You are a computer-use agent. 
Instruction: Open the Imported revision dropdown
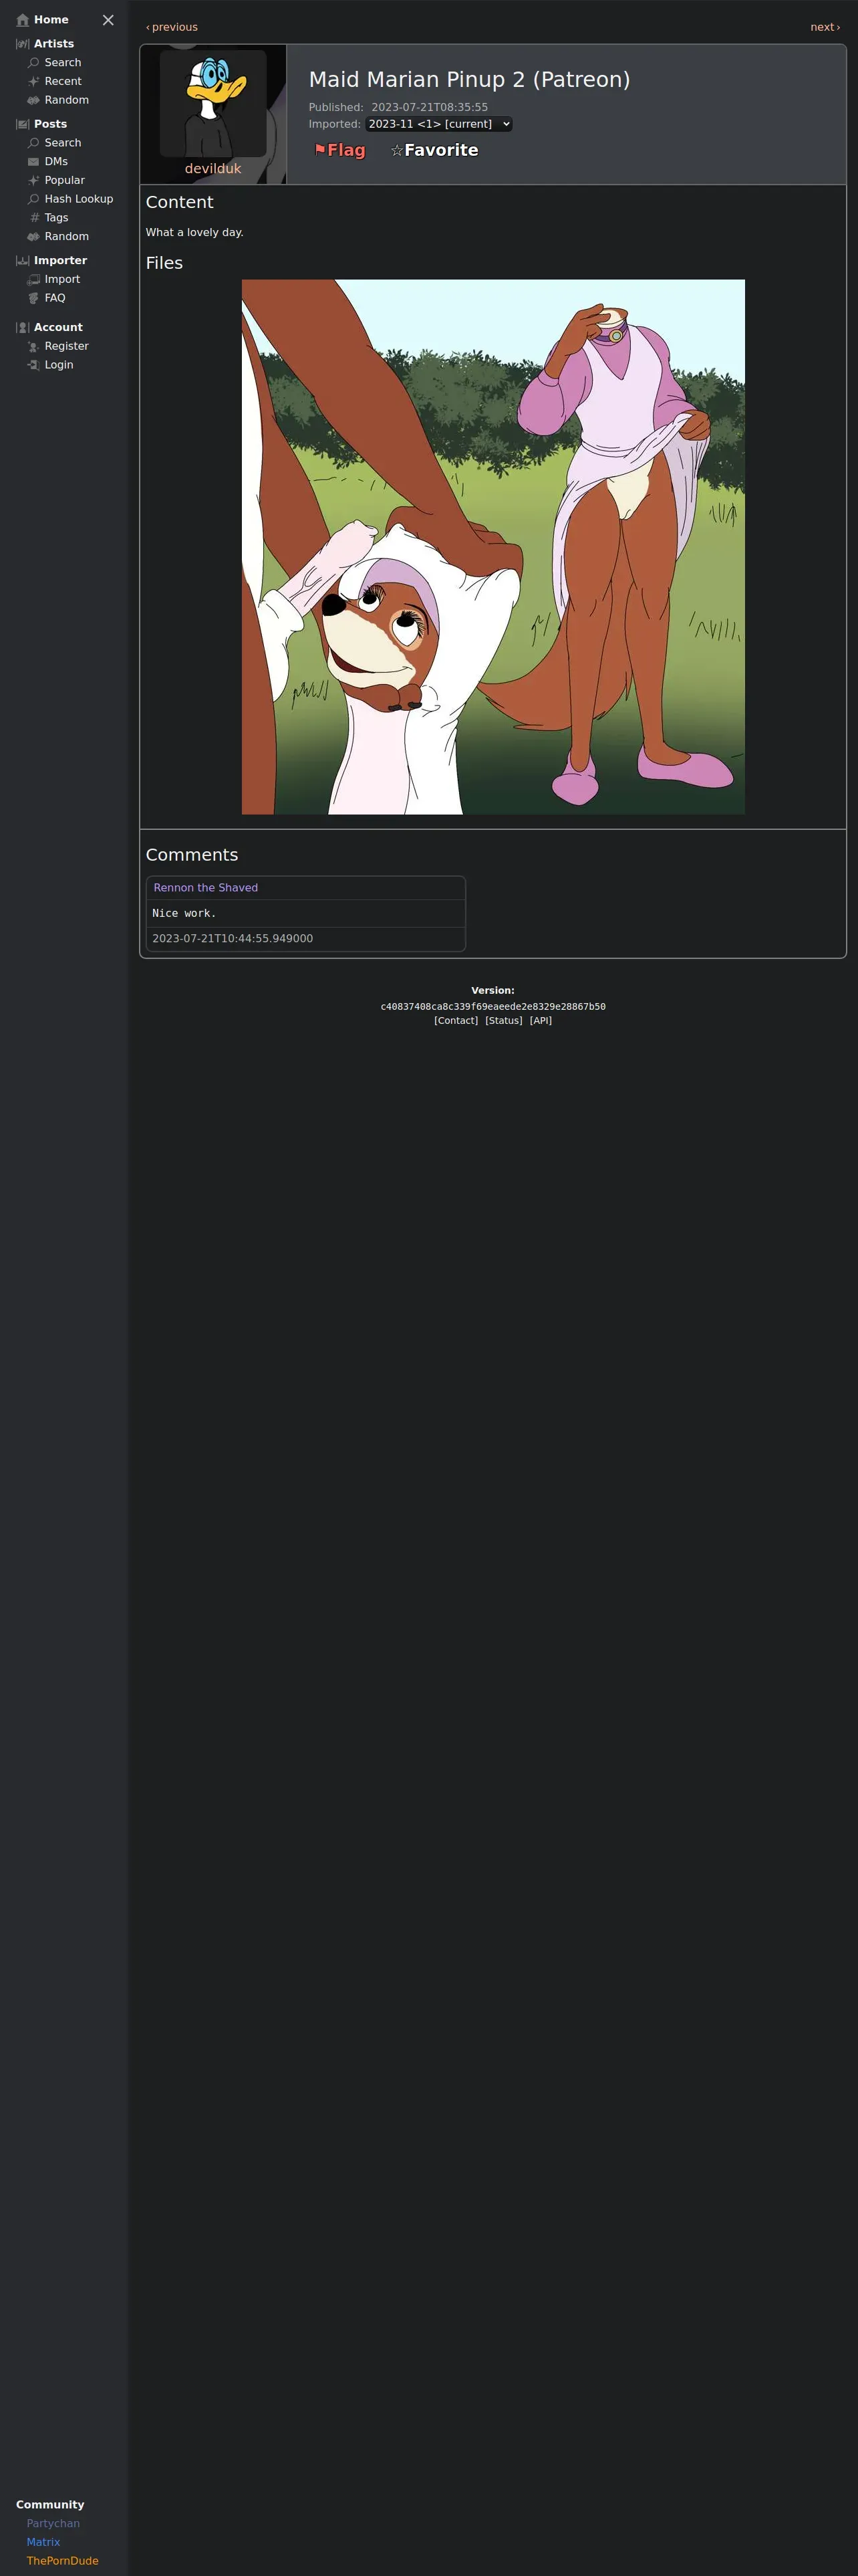point(438,124)
